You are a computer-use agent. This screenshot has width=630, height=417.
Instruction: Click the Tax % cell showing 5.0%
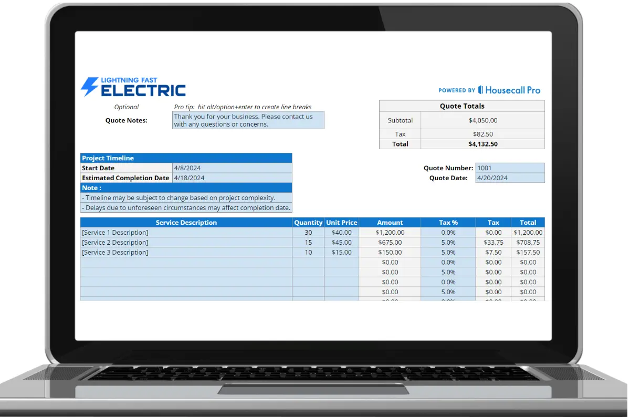[x=448, y=242]
